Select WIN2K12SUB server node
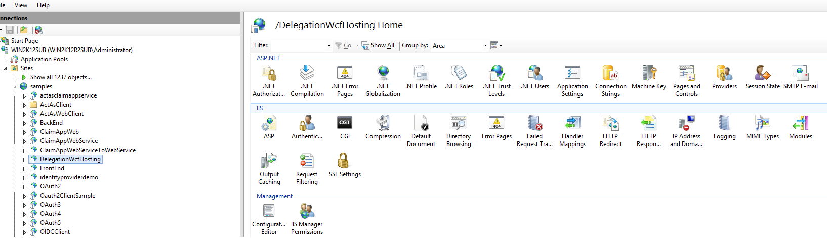The width and height of the screenshot is (827, 240). [72, 50]
